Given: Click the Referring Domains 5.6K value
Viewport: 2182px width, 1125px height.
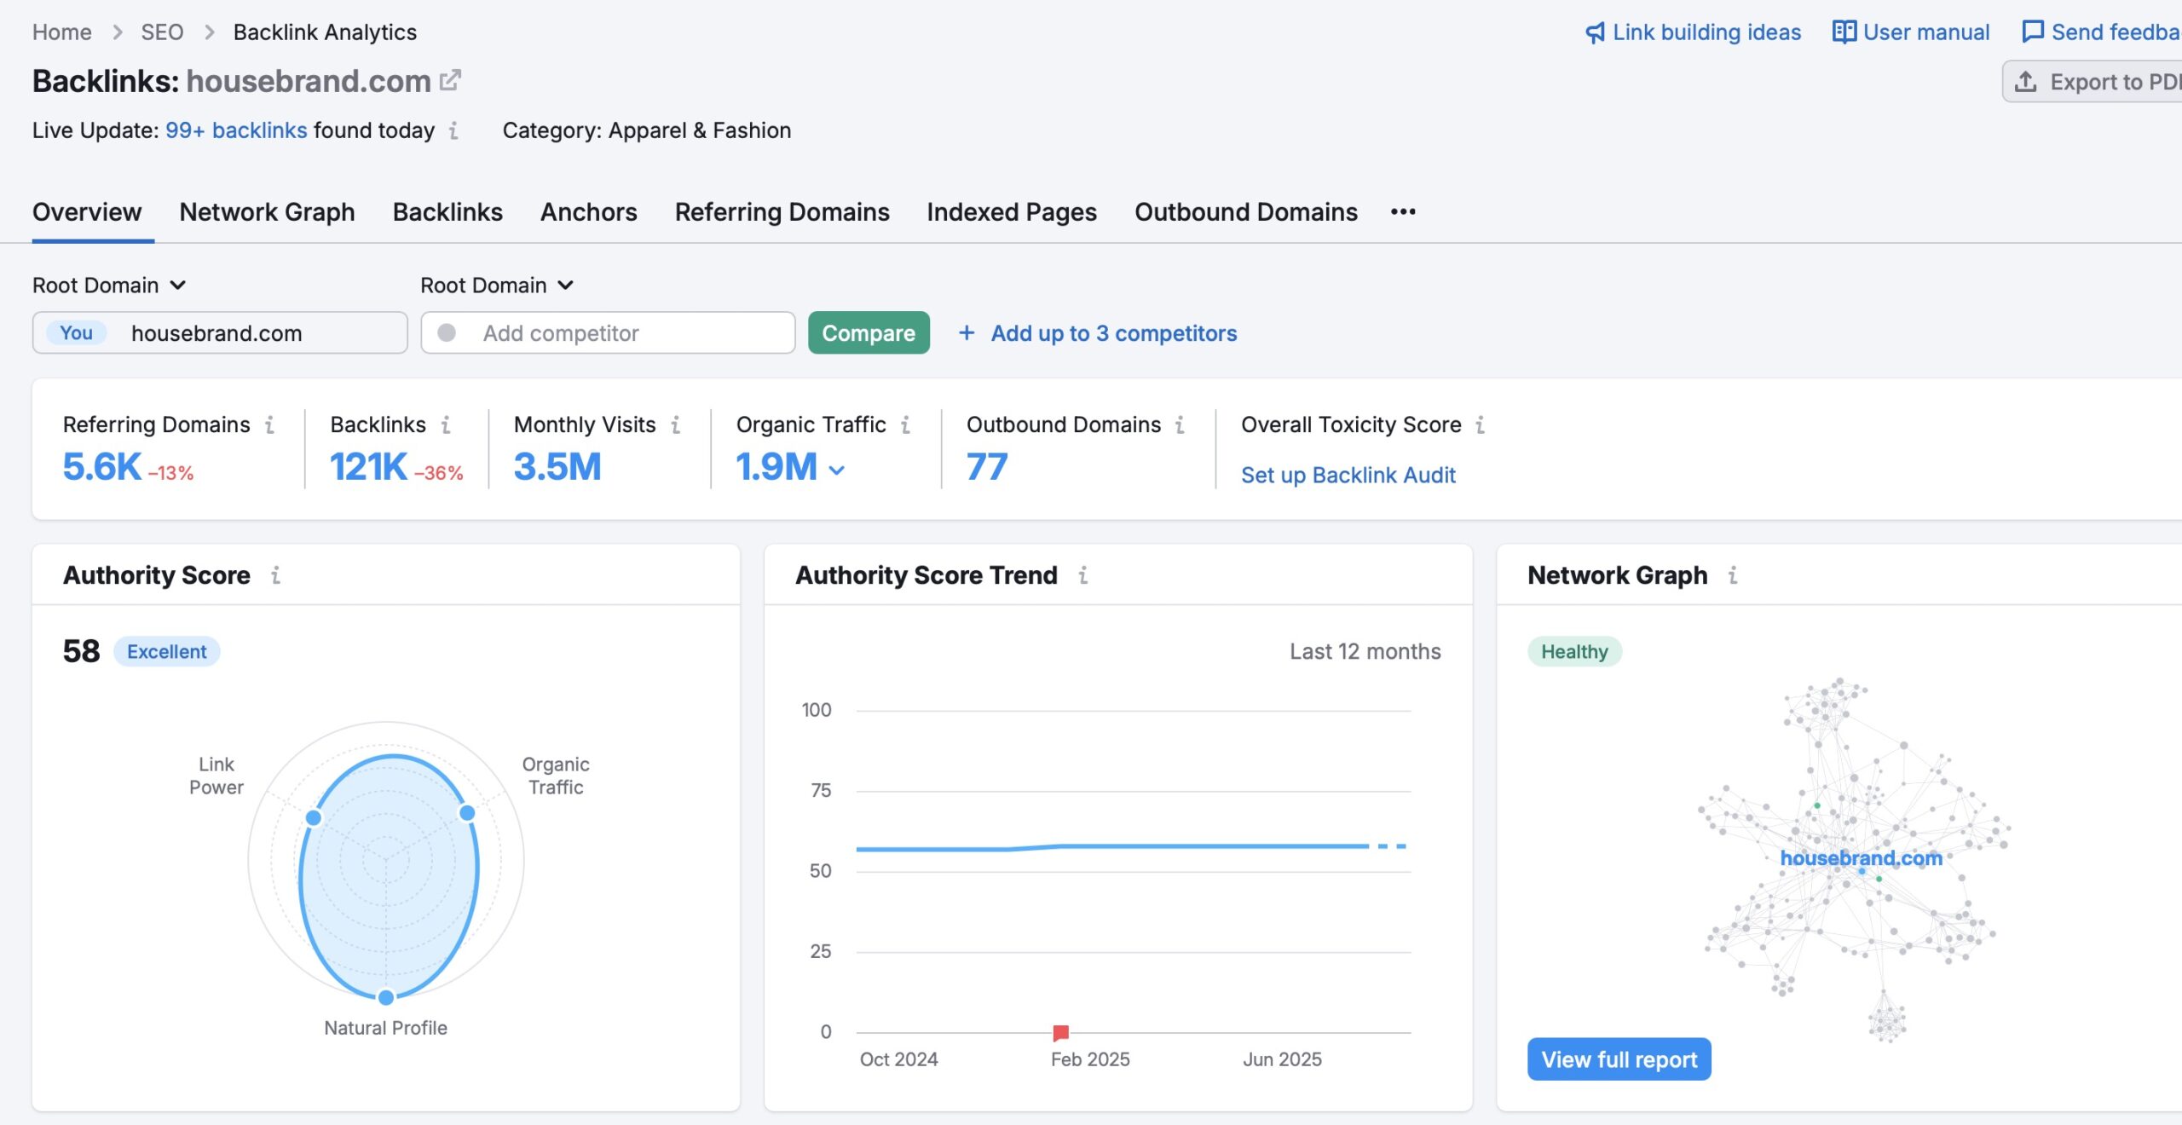Looking at the screenshot, I should [101, 466].
